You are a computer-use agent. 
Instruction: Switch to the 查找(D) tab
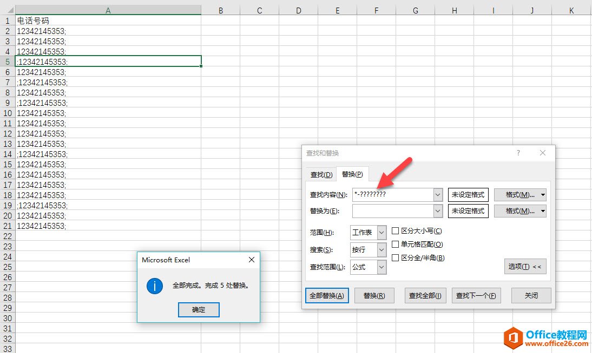point(321,174)
